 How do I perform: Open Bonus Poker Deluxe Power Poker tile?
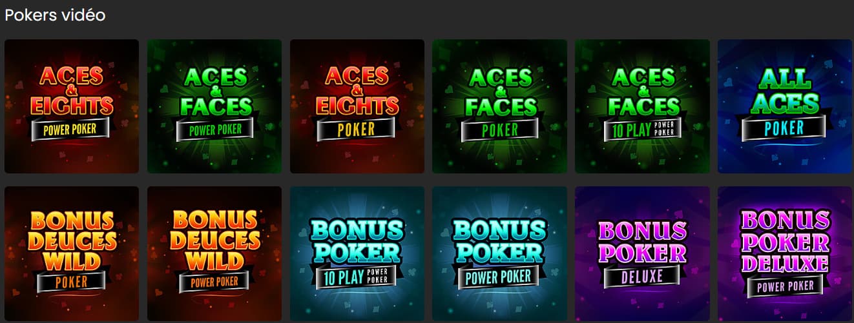point(785,254)
